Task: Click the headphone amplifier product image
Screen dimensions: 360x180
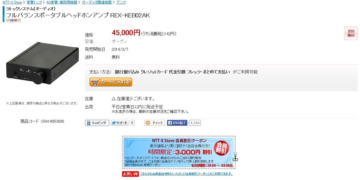Action: [43, 64]
